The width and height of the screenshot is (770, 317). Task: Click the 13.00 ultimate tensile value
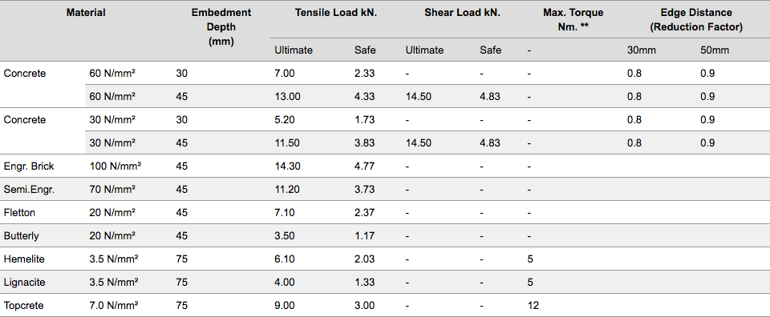[287, 97]
